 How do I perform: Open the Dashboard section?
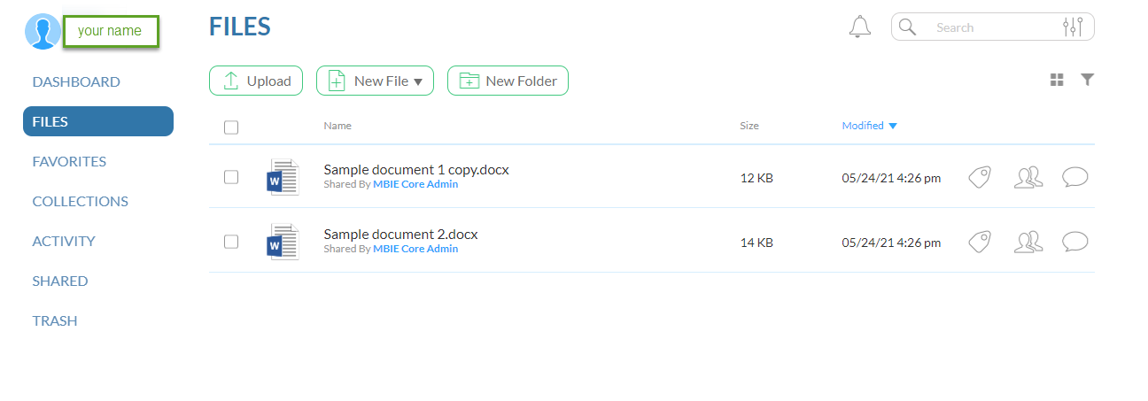[76, 81]
